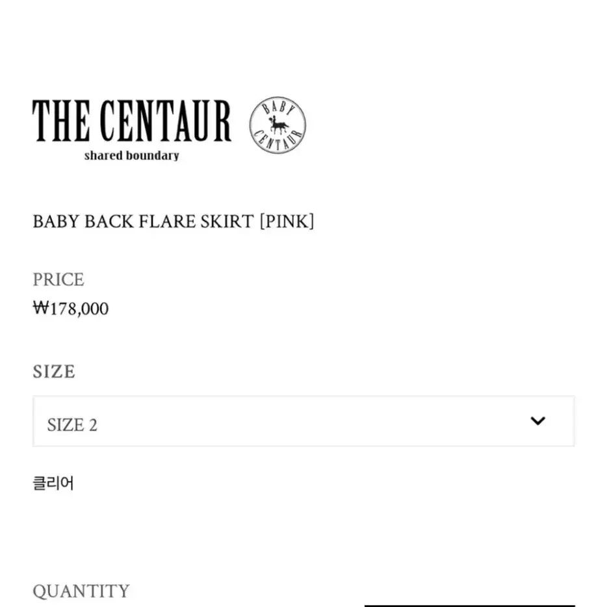Screen dimensions: 607x607
Task: Click the SIZE label above the selector
Action: pyautogui.click(x=54, y=371)
